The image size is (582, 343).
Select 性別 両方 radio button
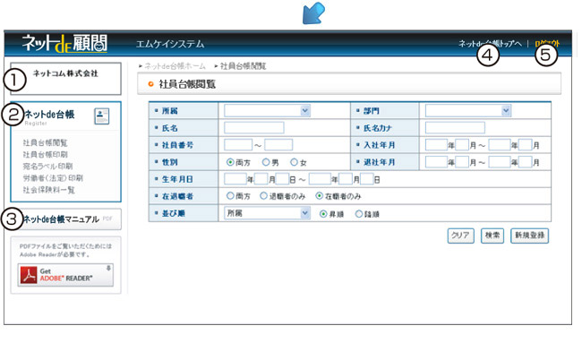[x=230, y=162]
